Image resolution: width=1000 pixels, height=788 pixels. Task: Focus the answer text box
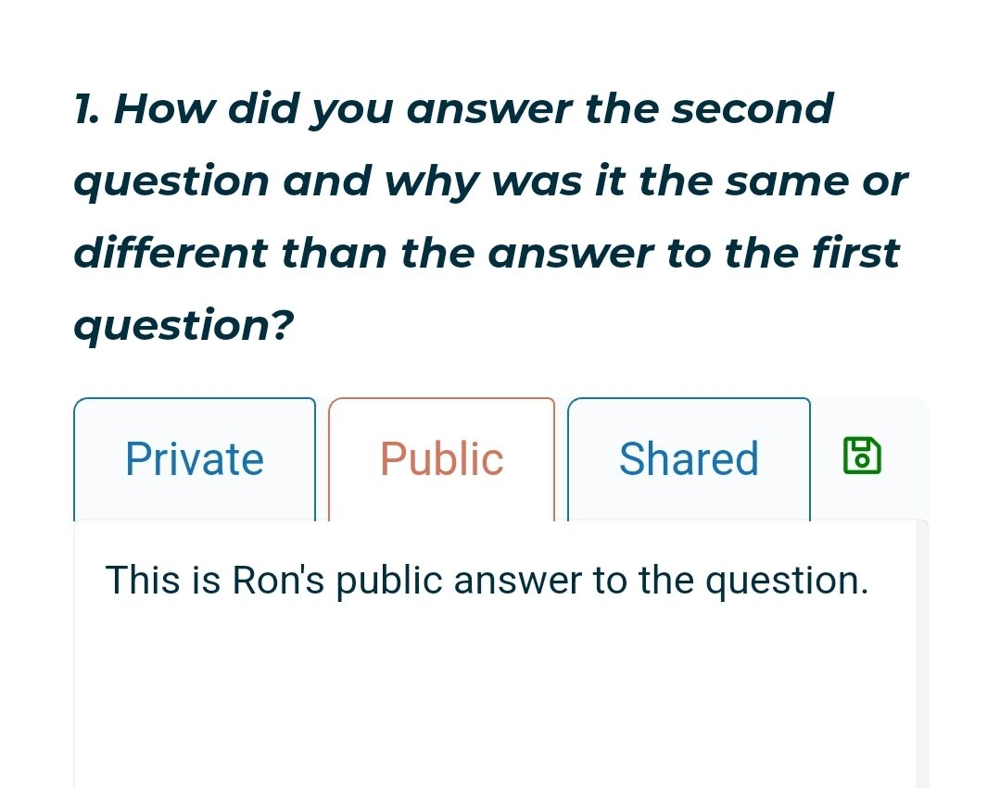(495, 655)
